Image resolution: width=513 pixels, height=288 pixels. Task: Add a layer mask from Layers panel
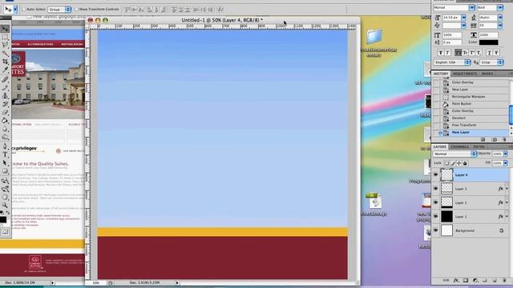[x=466, y=280]
